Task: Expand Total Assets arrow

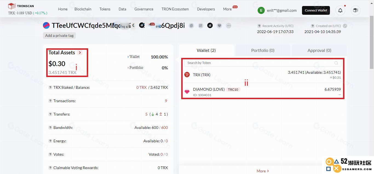Action: pos(80,53)
